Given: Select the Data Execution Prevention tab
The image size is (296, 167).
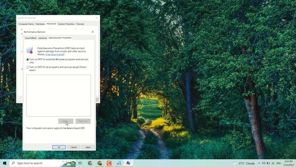Looking at the screenshot, I should (x=60, y=38).
